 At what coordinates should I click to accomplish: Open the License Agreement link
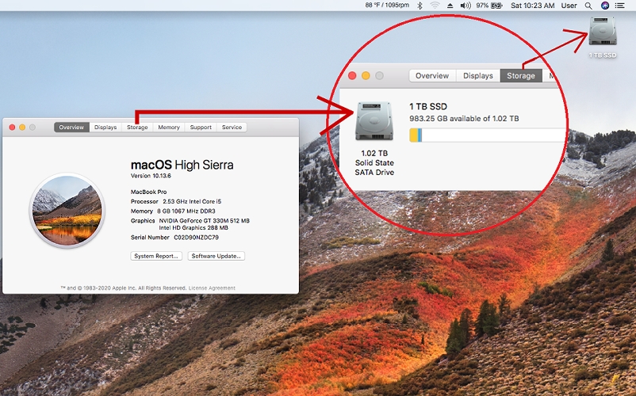coord(212,287)
